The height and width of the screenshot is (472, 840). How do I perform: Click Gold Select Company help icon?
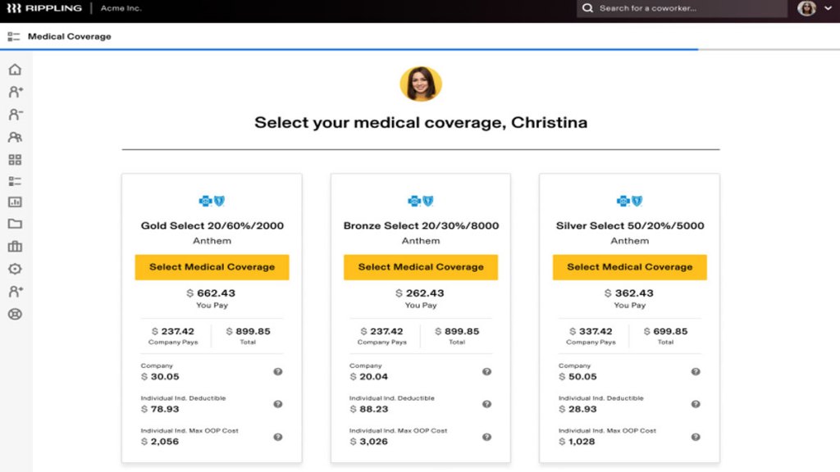click(x=277, y=371)
